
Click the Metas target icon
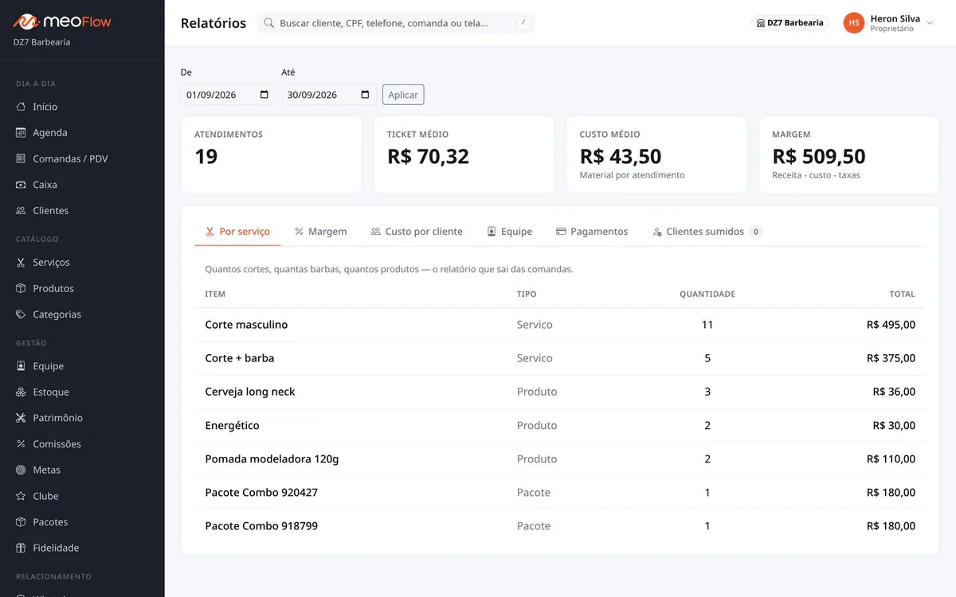click(x=21, y=470)
